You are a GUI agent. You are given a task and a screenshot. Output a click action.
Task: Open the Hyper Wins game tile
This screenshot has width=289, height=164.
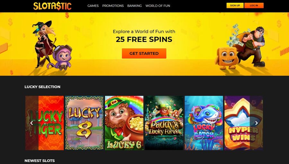click(x=244, y=123)
